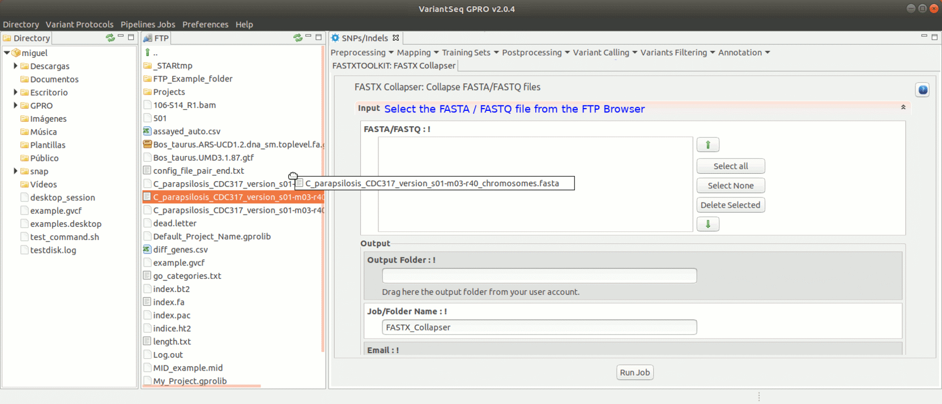
Task: Collapse the miguel root node
Action: coord(7,53)
